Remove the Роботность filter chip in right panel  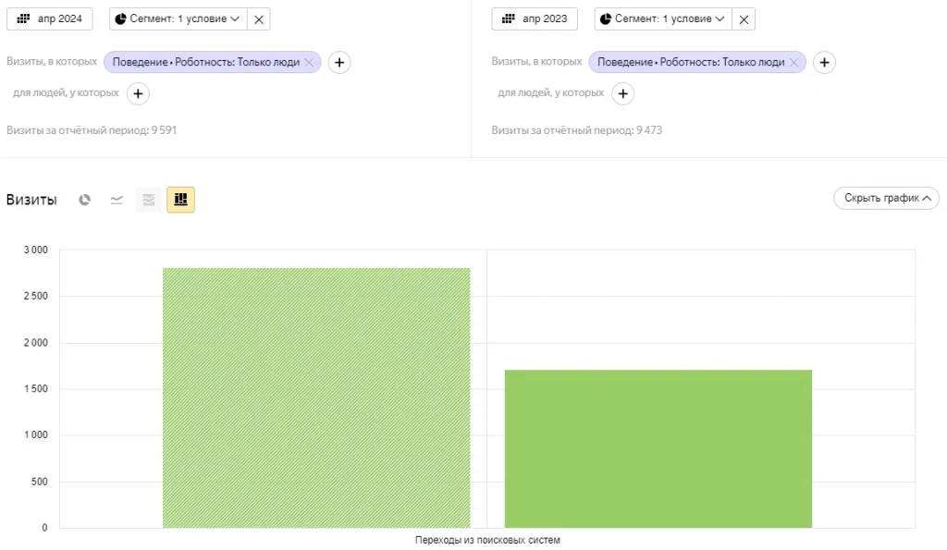pyautogui.click(x=794, y=62)
